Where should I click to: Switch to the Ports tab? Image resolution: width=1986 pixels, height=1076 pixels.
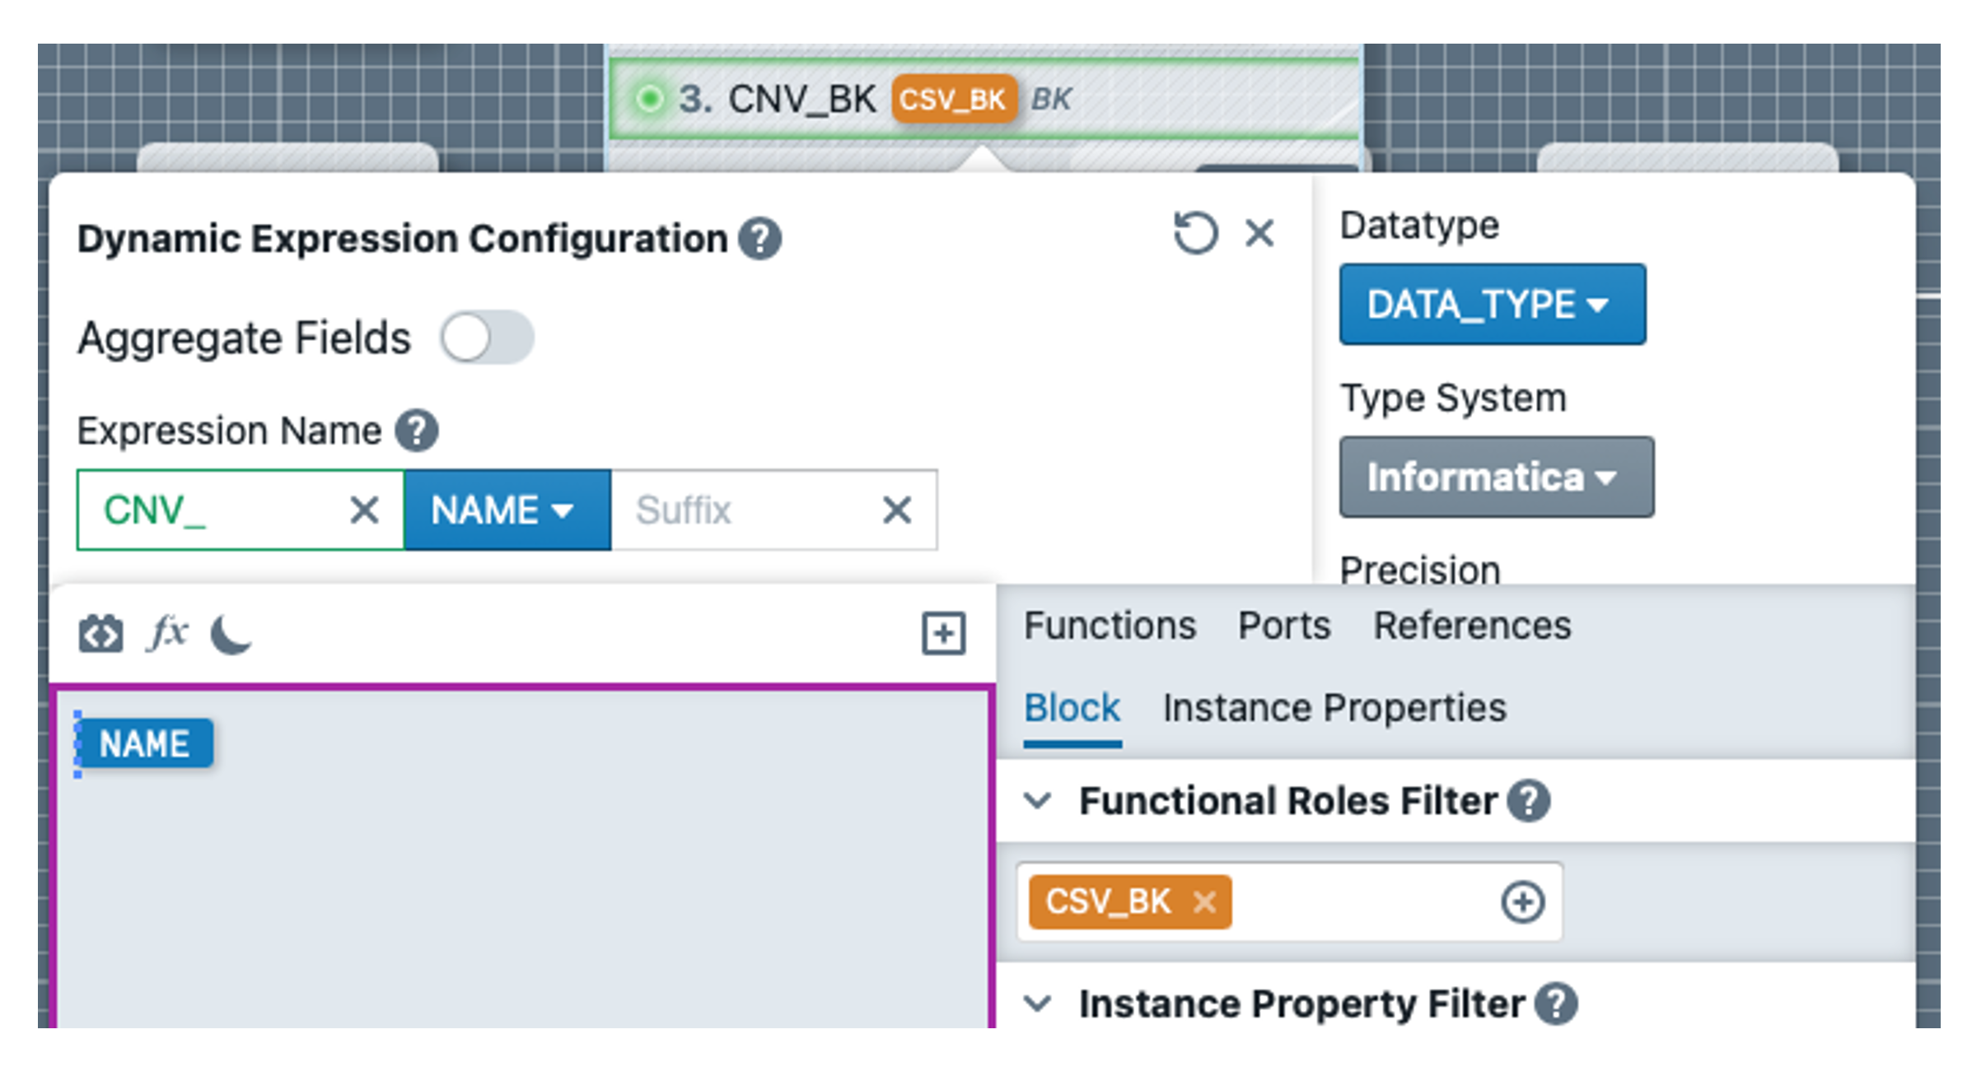(1283, 626)
